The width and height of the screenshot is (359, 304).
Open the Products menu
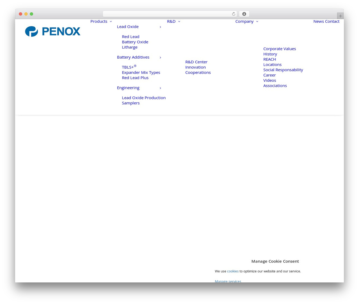pos(99,21)
